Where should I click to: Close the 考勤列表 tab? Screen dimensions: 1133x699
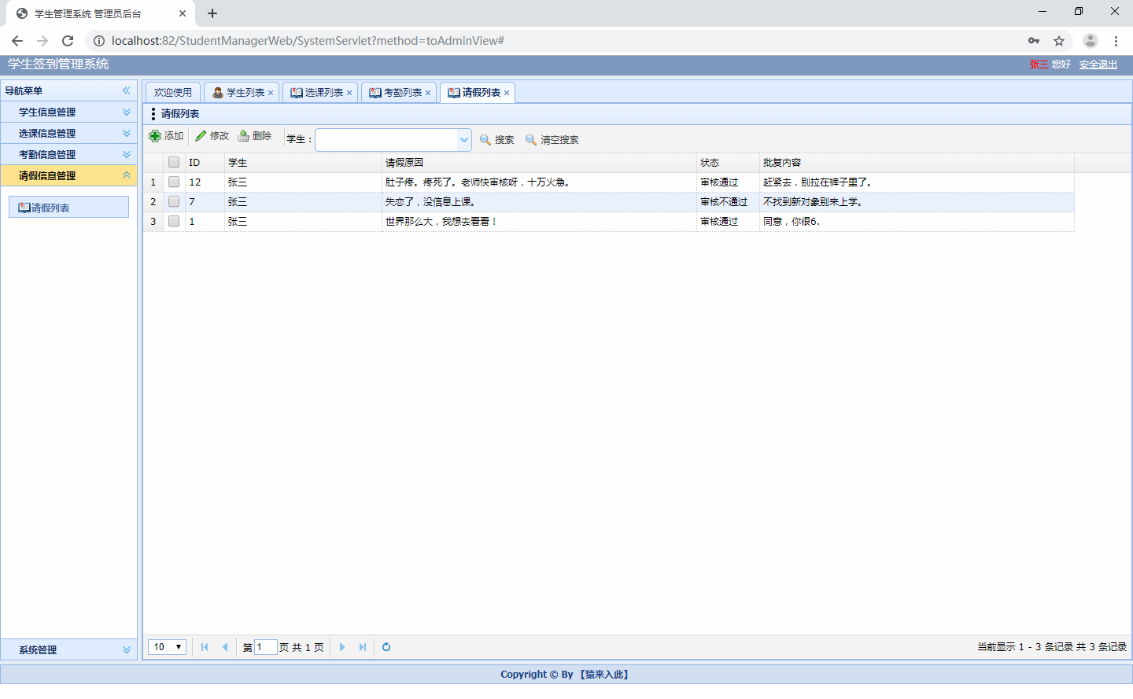(428, 93)
